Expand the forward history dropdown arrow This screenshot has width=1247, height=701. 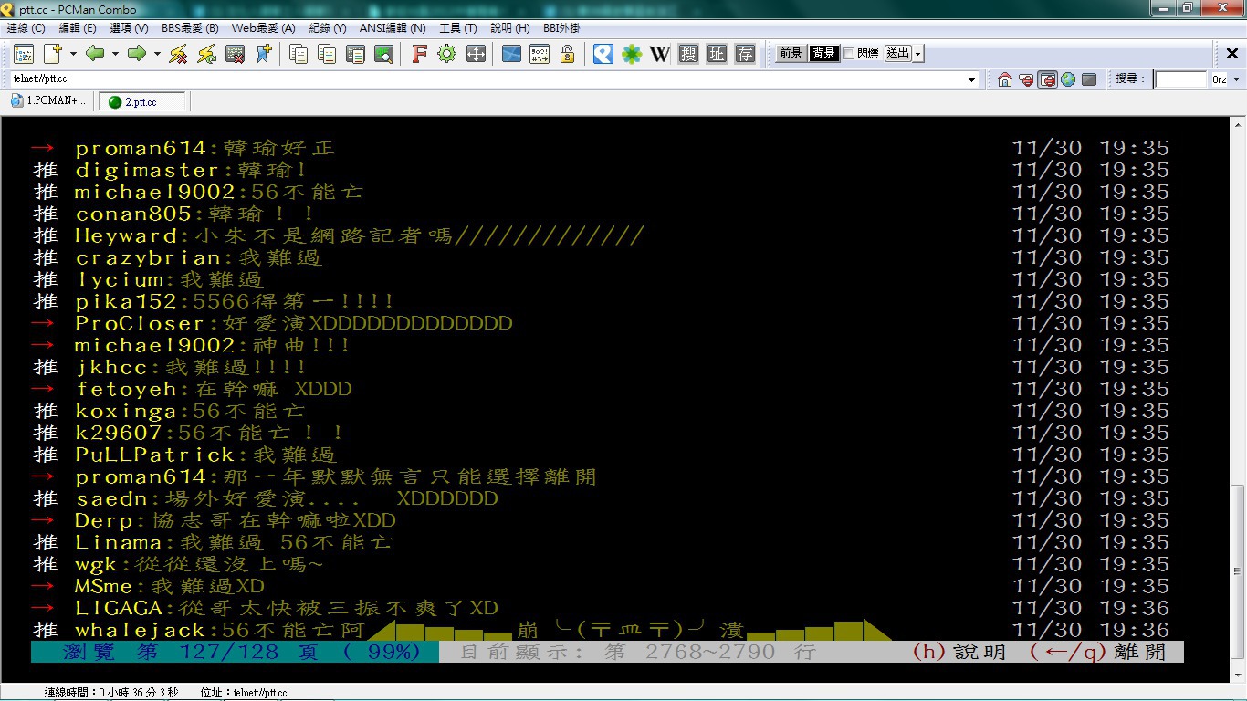[x=156, y=54]
